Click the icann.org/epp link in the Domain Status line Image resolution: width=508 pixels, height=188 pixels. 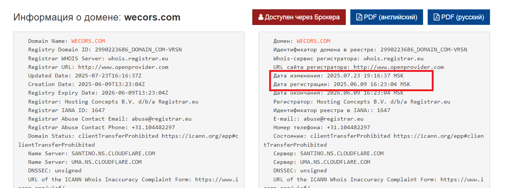click(x=128, y=140)
